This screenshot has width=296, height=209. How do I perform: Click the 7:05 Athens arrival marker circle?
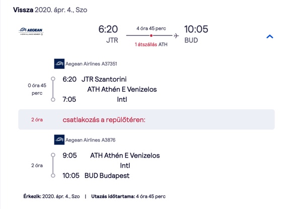click(53, 100)
